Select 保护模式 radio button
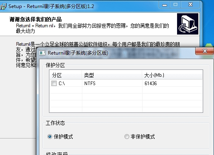Screen dimensions: 214x155 [x=50, y=137]
